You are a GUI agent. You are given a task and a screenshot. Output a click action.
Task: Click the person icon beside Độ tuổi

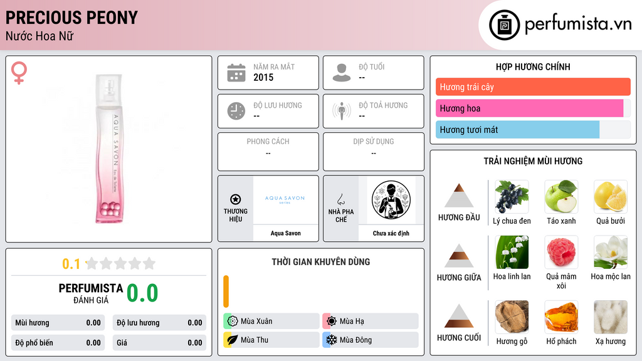coord(342,73)
